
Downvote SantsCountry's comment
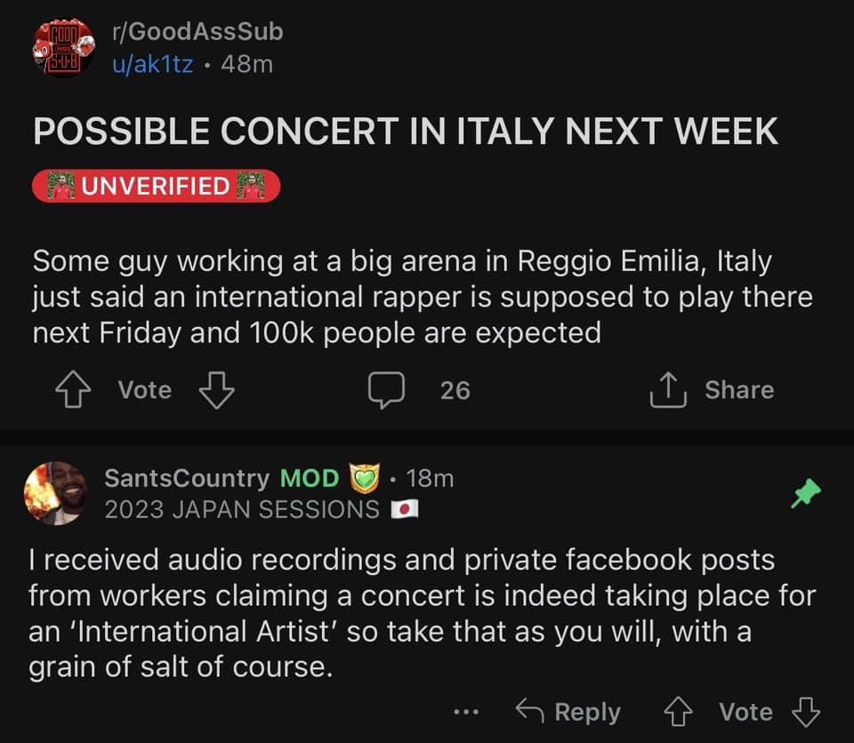pos(806,711)
